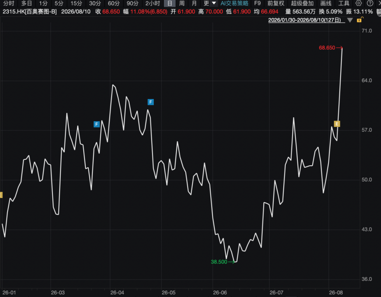Activate the 画线 drawing tool
Screen dimensions: 381x297
pos(326,4)
